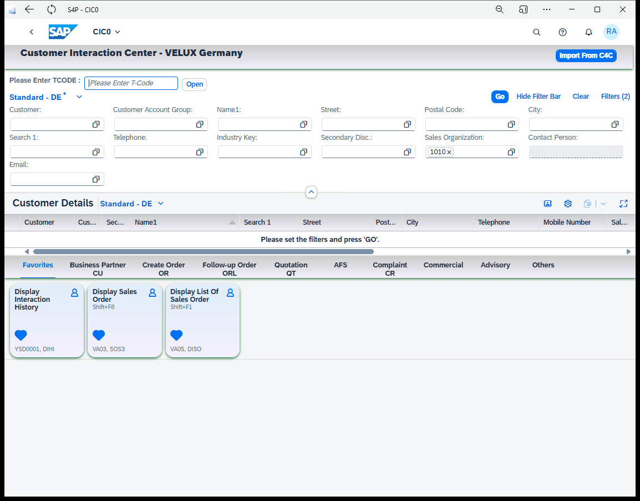Image resolution: width=640 pixels, height=501 pixels.
Task: Click the contact card icon above table
Action: tap(548, 203)
